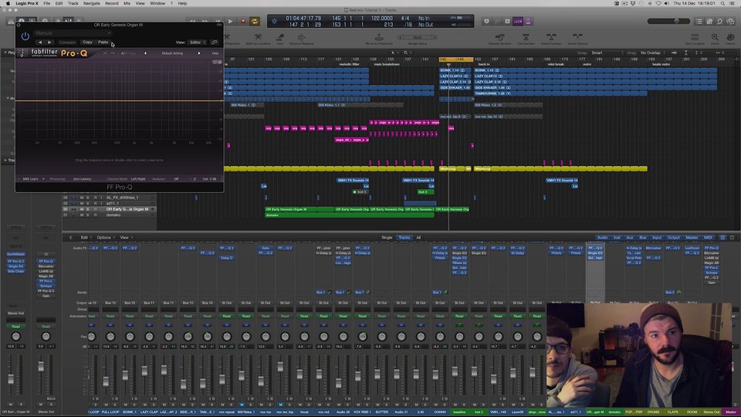Click the Move to Playhead toolbar icon
The height and width of the screenshot is (417, 741).
[x=378, y=39]
